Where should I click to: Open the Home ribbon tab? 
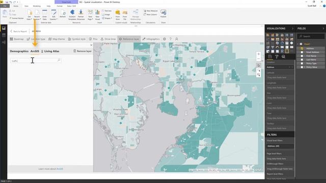16,6
